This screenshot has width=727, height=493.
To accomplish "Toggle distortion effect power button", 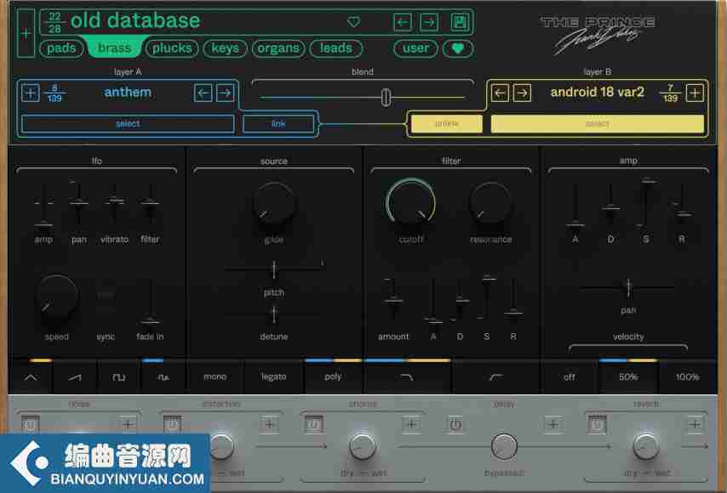I will [x=172, y=424].
